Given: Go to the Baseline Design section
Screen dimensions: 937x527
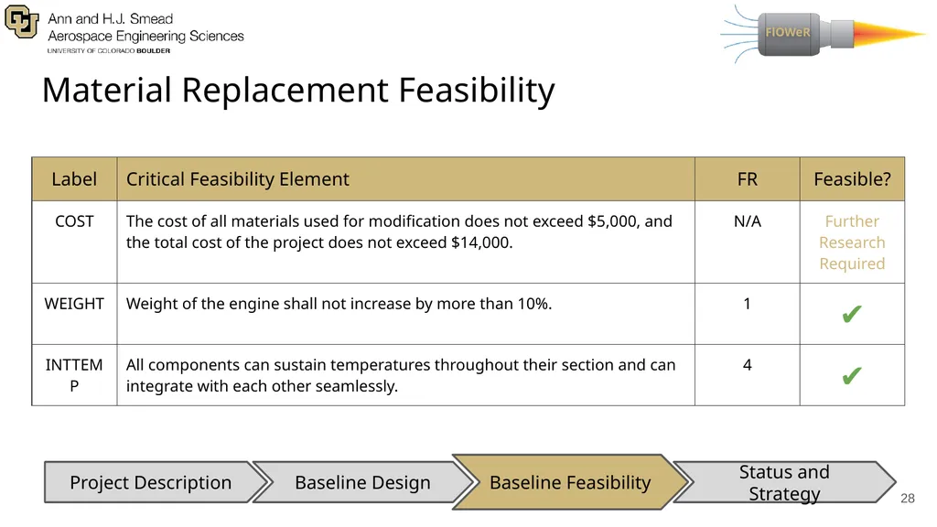Looking at the screenshot, I should click(362, 482).
